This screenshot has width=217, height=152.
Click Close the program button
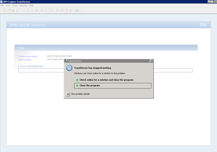point(113,85)
